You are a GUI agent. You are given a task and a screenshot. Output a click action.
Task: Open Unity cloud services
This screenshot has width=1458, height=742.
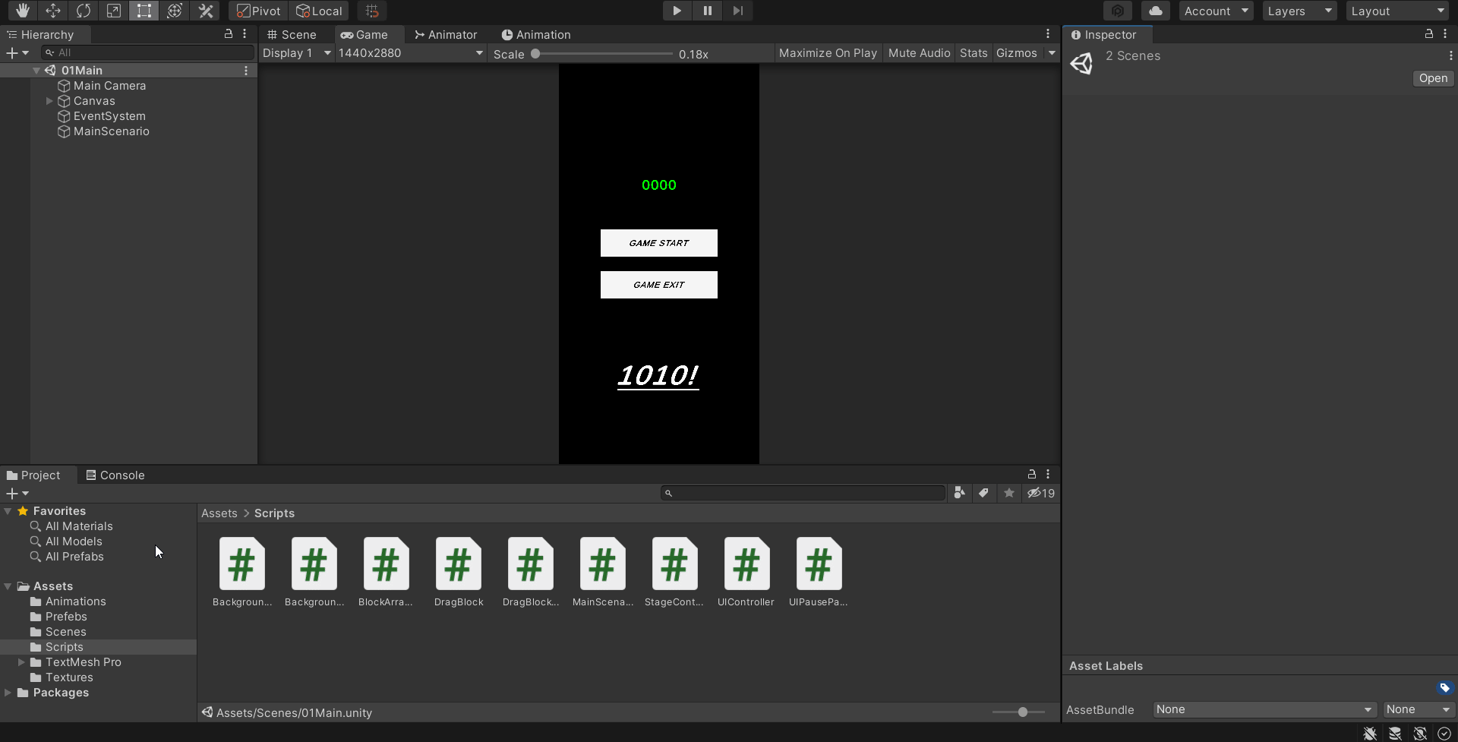(x=1155, y=11)
